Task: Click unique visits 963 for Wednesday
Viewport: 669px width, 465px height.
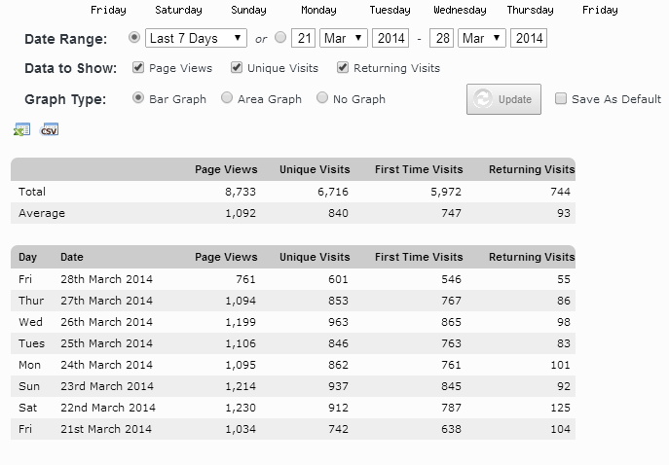Action: click(x=338, y=322)
